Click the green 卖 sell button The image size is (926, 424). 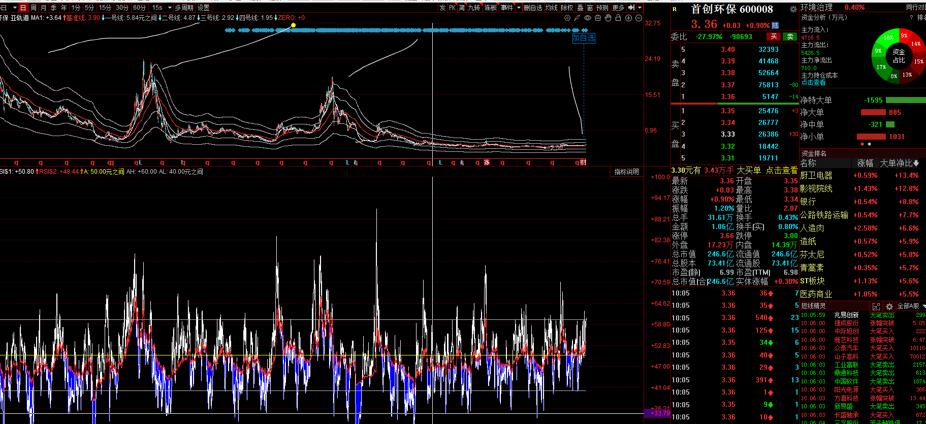pyautogui.click(x=790, y=37)
